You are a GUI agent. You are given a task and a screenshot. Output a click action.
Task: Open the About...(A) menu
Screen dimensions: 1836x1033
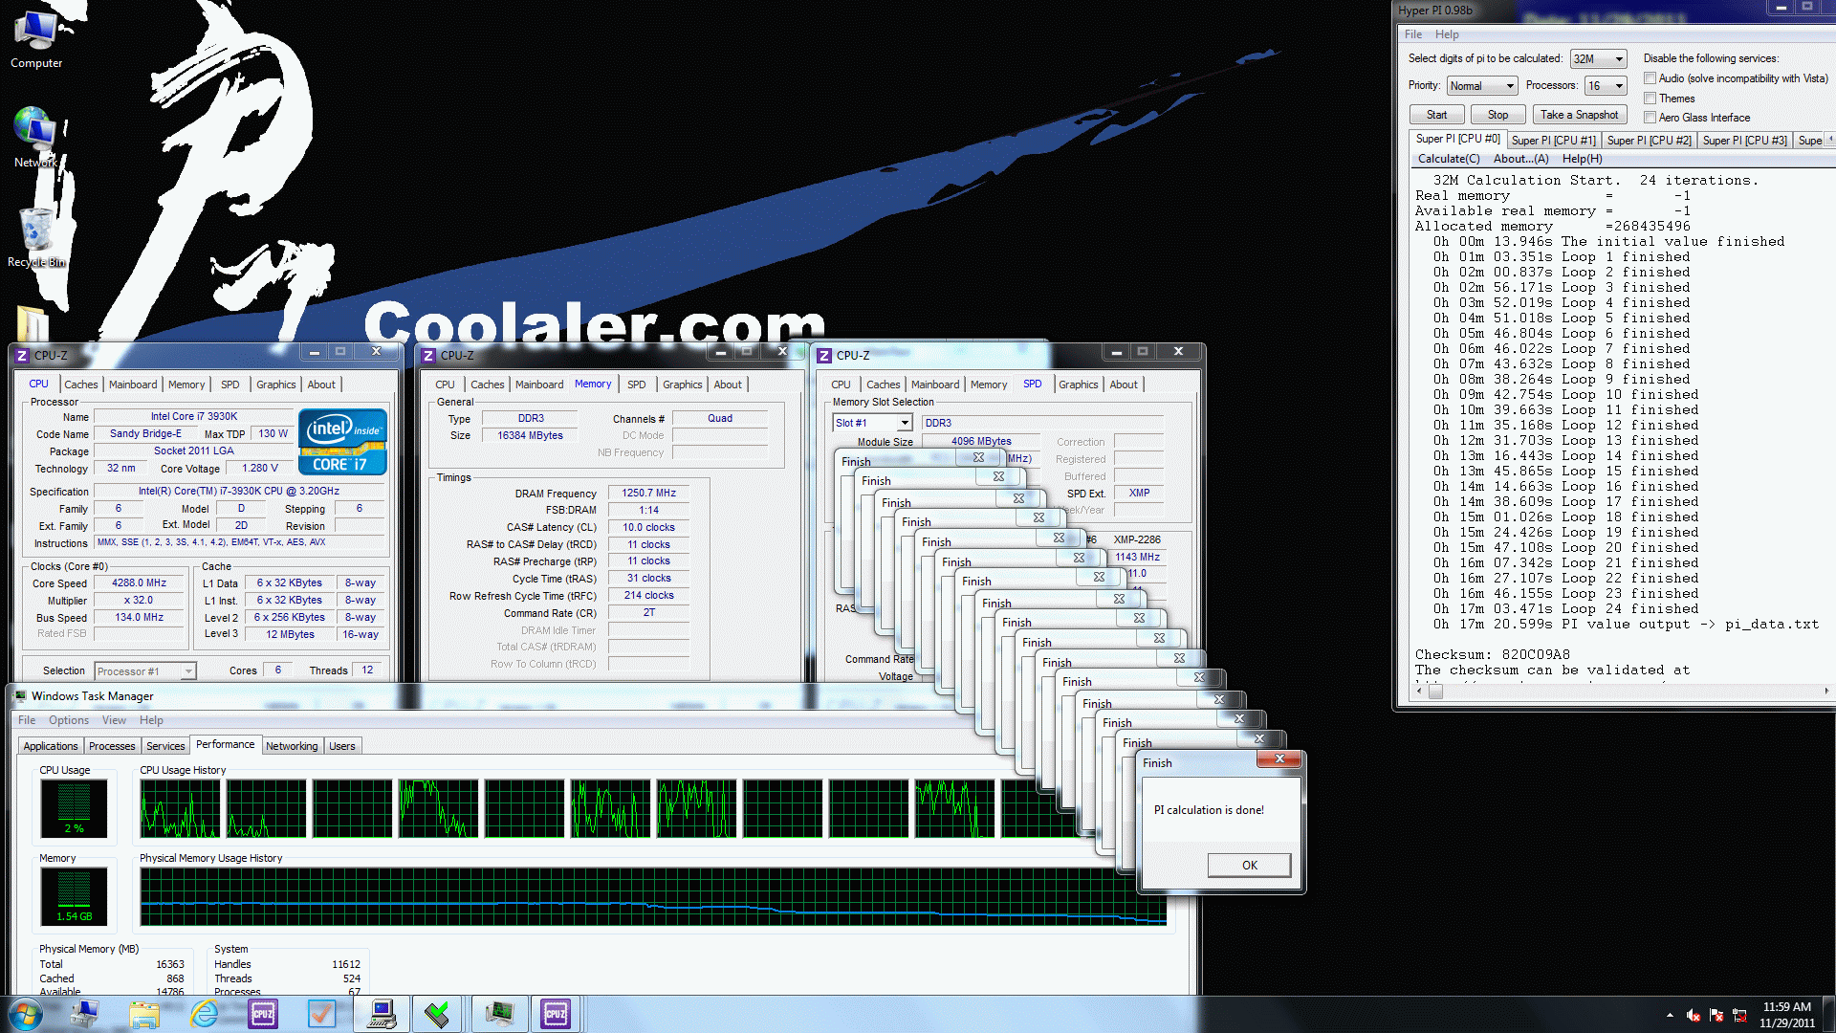pos(1520,159)
